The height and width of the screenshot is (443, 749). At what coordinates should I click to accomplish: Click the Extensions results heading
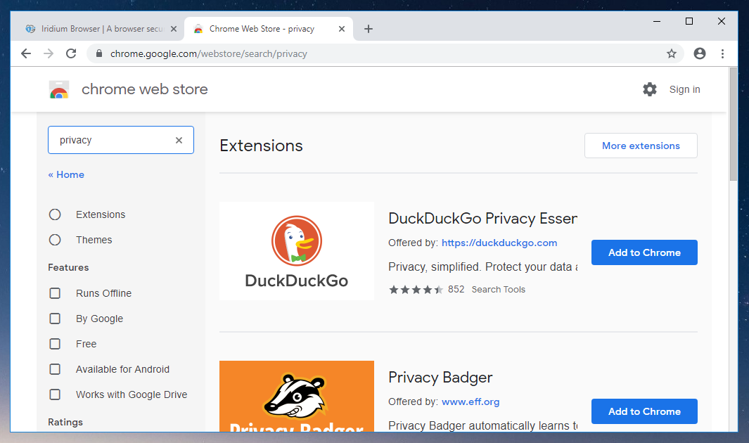[x=261, y=146]
